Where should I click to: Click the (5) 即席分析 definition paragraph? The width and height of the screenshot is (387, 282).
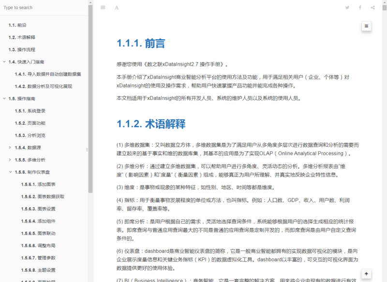pos(237,230)
